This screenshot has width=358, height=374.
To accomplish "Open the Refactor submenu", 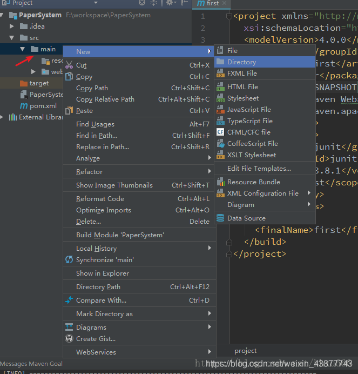I will point(89,172).
